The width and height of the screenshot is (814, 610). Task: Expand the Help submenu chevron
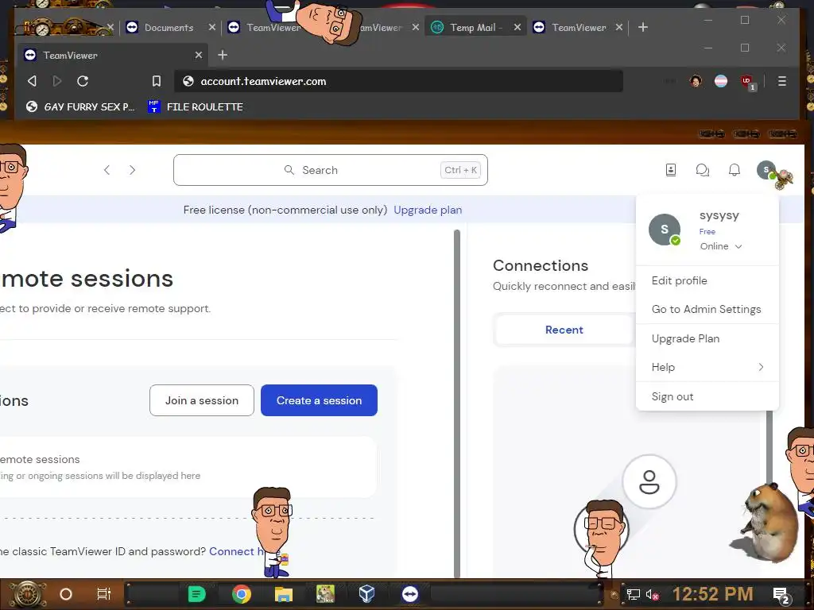tap(761, 367)
